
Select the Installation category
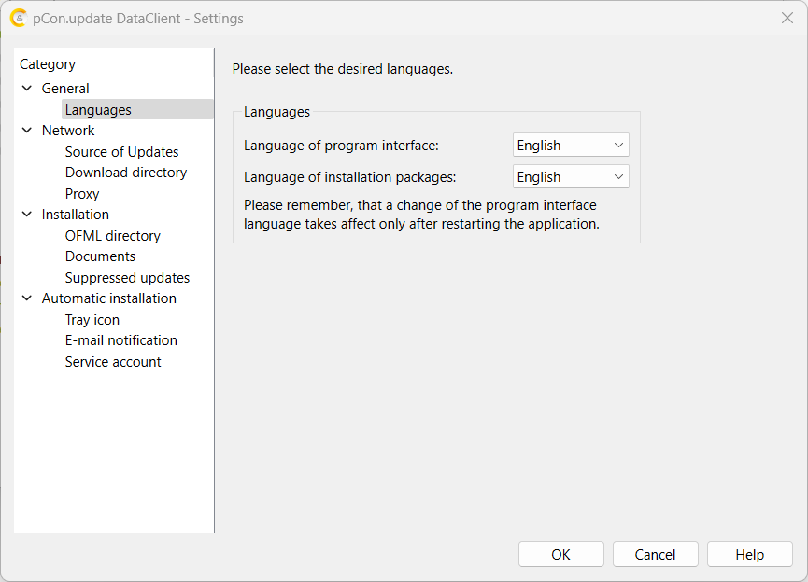[76, 215]
